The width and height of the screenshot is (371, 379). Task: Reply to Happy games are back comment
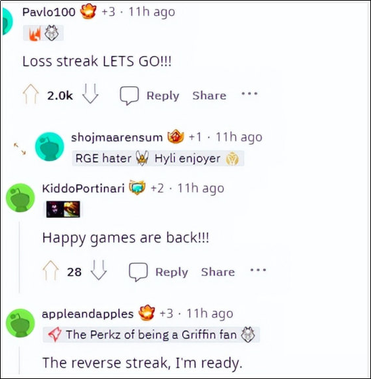pyautogui.click(x=172, y=272)
